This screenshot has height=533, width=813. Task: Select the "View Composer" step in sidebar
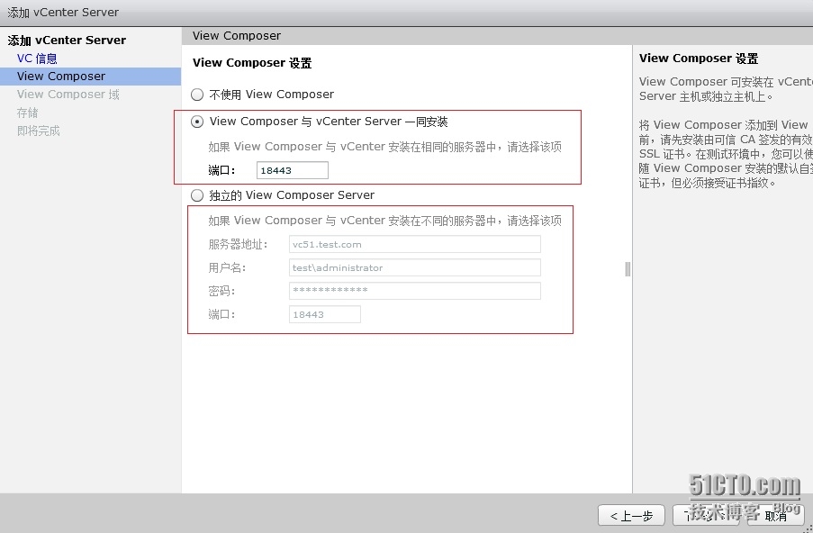(90, 77)
